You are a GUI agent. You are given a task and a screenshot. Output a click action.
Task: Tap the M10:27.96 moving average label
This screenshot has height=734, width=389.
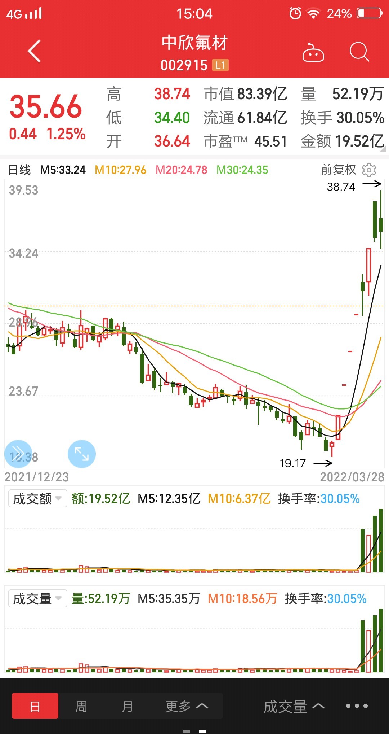(x=121, y=170)
